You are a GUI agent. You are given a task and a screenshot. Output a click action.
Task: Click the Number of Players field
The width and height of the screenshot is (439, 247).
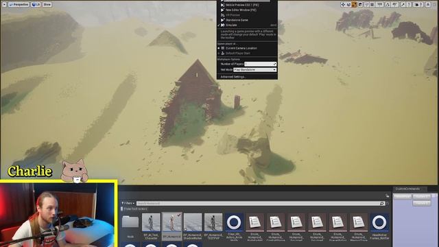[x=260, y=64]
